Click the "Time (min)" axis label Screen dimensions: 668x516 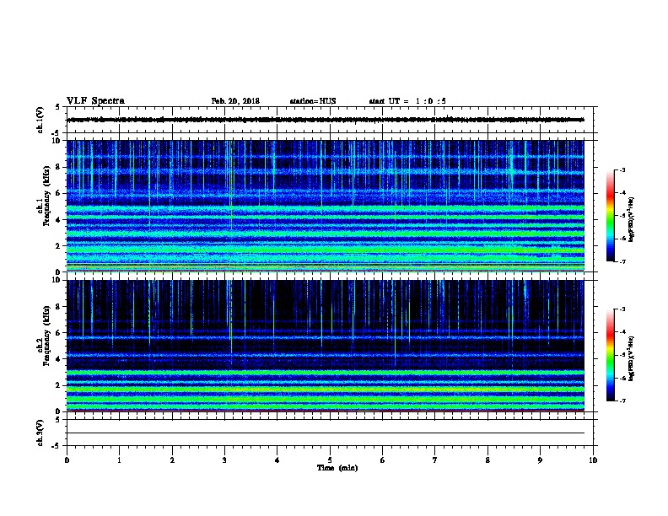pos(337,468)
